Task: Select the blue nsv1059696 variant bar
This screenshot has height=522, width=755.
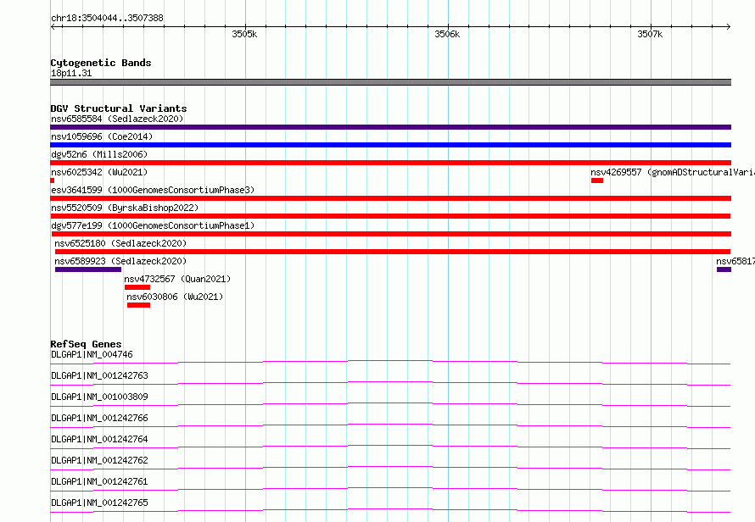Action: pyautogui.click(x=390, y=145)
